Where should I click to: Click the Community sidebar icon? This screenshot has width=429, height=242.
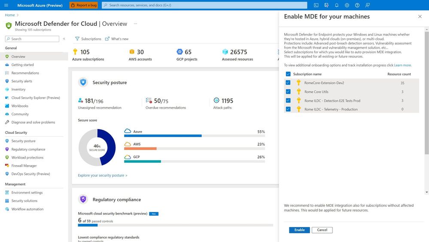(x=7, y=114)
